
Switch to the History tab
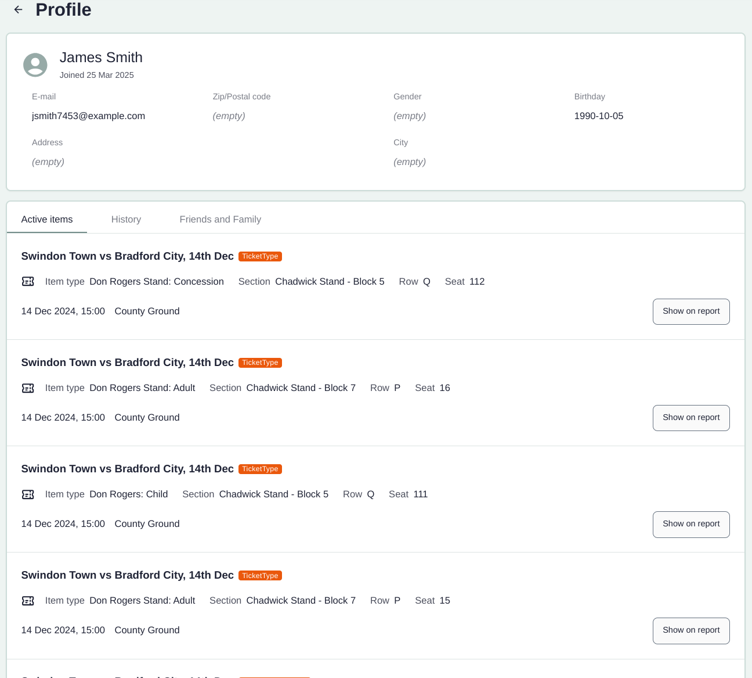[x=126, y=220]
